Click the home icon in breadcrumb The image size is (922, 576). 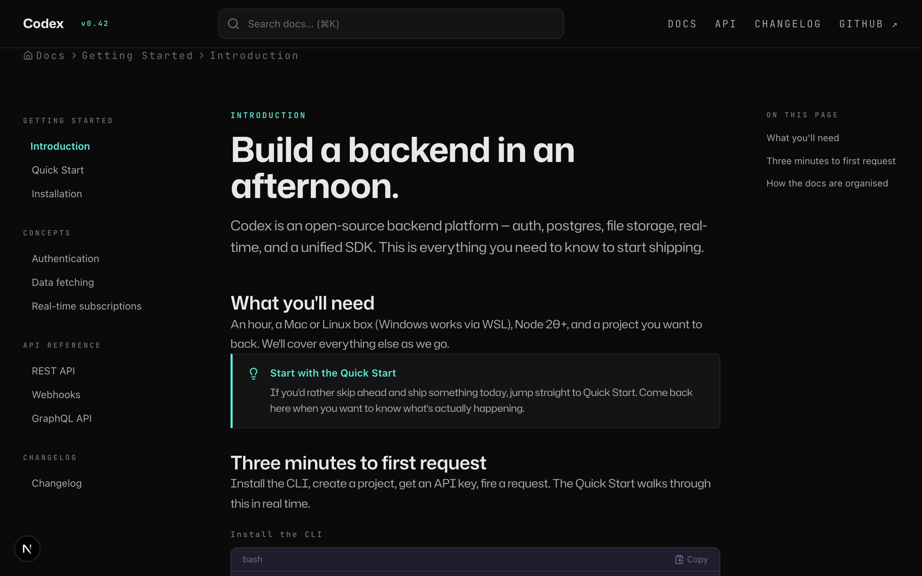click(28, 55)
